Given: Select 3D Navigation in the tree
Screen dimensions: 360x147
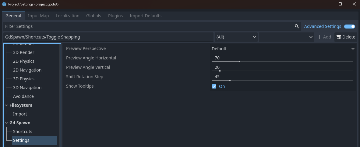Looking at the screenshot, I should coord(27,88).
